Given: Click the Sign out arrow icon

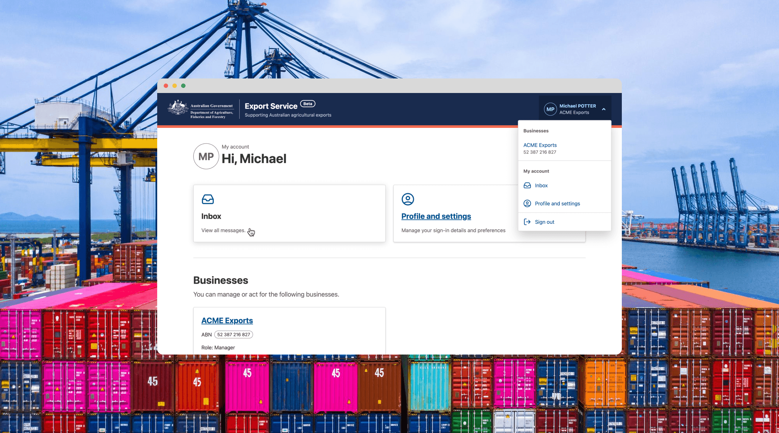Looking at the screenshot, I should coord(527,222).
